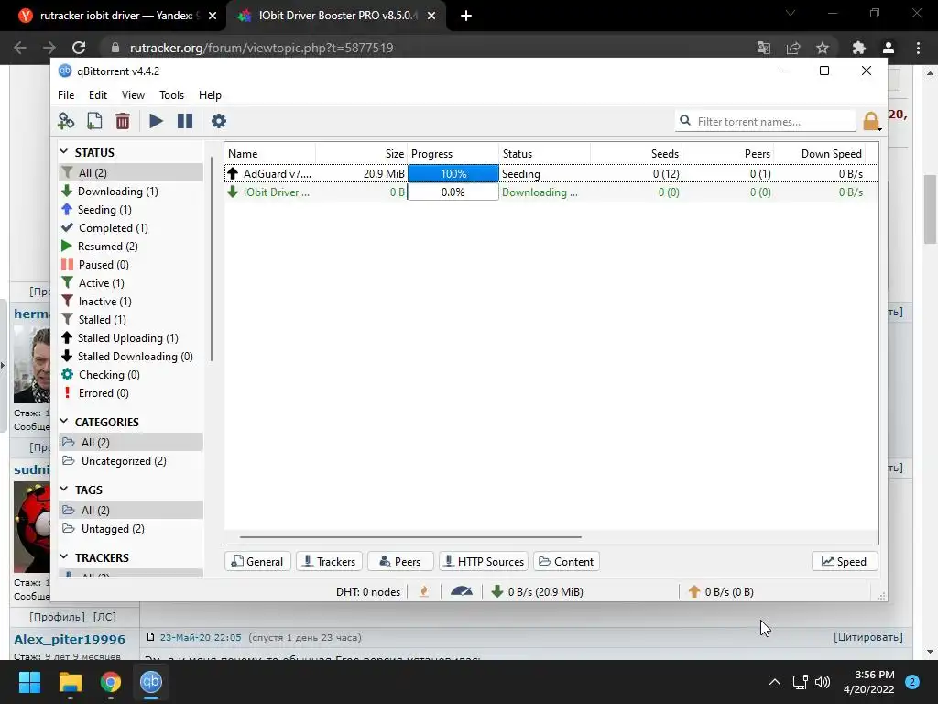This screenshot has width=938, height=704.
Task: Switch to the Trackers tab
Action: click(x=329, y=562)
